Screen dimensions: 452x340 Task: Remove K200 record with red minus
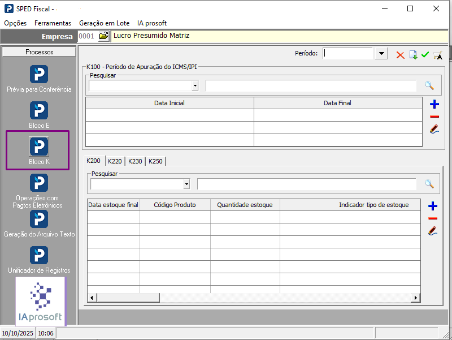pos(433,218)
